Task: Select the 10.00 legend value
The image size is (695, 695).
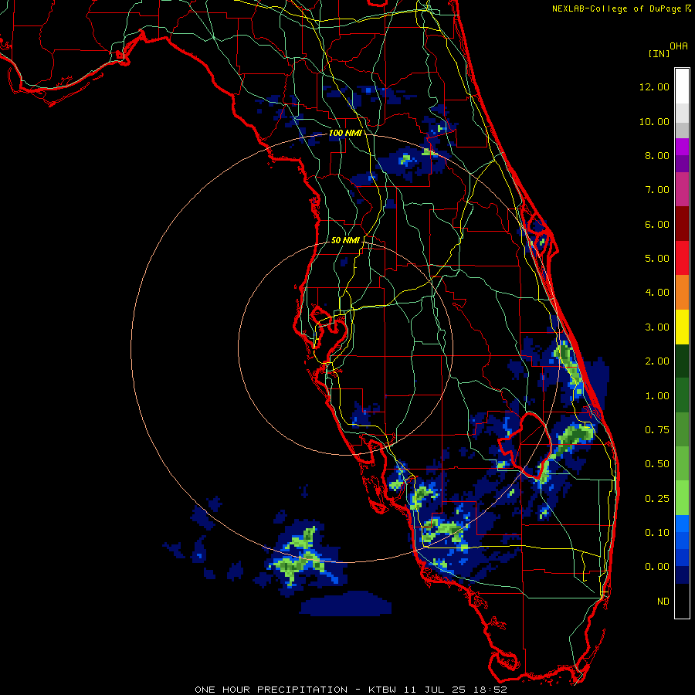Action: click(654, 121)
